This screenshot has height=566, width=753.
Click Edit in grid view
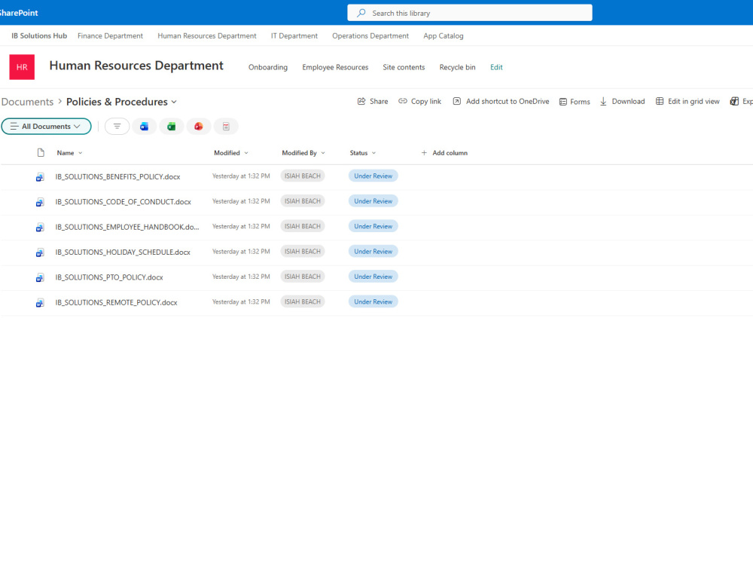pyautogui.click(x=687, y=102)
